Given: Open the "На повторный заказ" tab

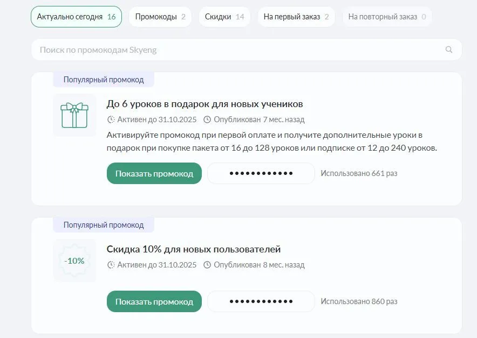Looking at the screenshot, I should click(387, 17).
